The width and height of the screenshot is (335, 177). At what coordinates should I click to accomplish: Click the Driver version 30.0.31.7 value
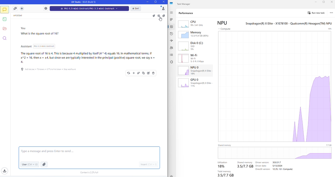277,163
